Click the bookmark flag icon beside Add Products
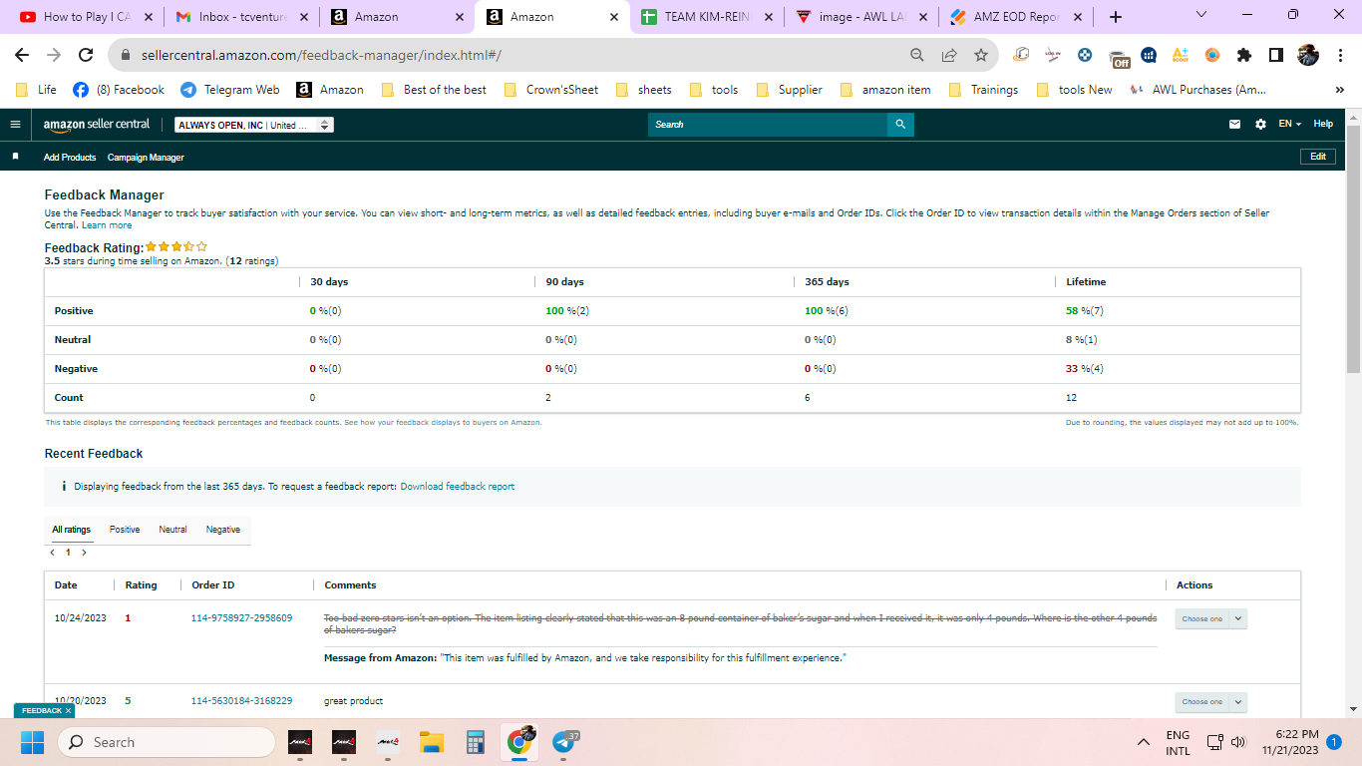Image resolution: width=1362 pixels, height=766 pixels. (x=15, y=157)
